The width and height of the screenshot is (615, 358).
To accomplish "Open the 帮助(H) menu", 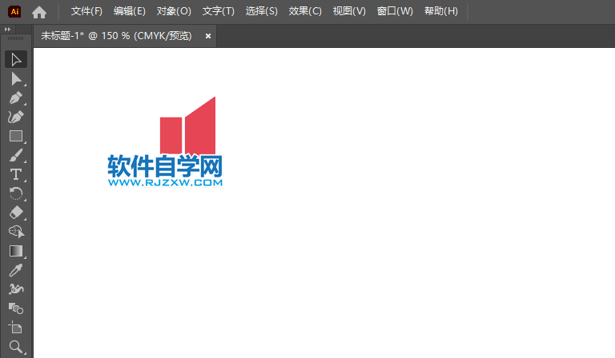I will coord(441,11).
